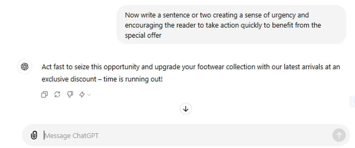Click the ChatGPT logo avatar

[25, 66]
